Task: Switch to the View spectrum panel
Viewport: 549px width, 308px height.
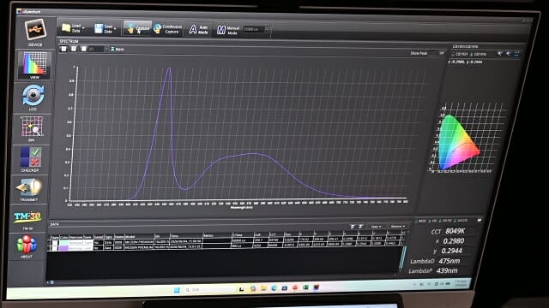Action: coord(34,65)
